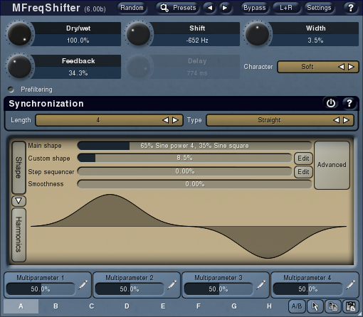This screenshot has width=363, height=317.
Task: Click the Feedback value 34.3%
Action: pos(78,73)
